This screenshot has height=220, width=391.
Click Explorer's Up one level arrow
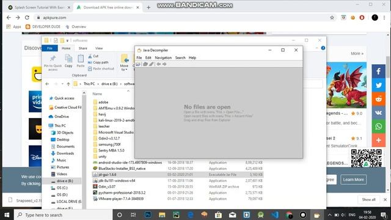tap(68, 84)
